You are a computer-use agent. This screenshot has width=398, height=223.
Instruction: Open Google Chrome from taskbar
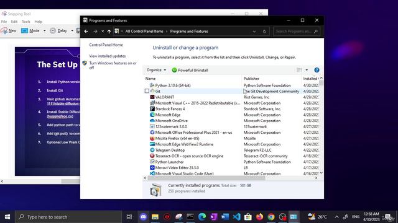pos(271,217)
